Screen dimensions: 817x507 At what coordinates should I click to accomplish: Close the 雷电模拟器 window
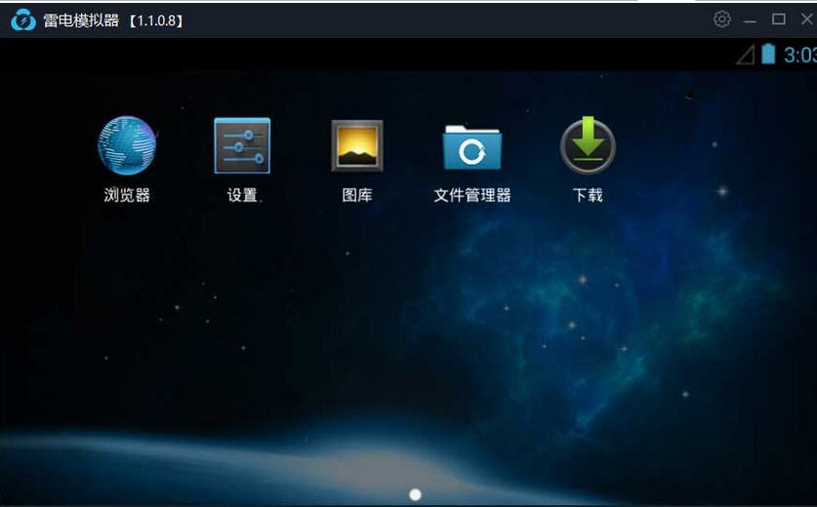[x=806, y=19]
